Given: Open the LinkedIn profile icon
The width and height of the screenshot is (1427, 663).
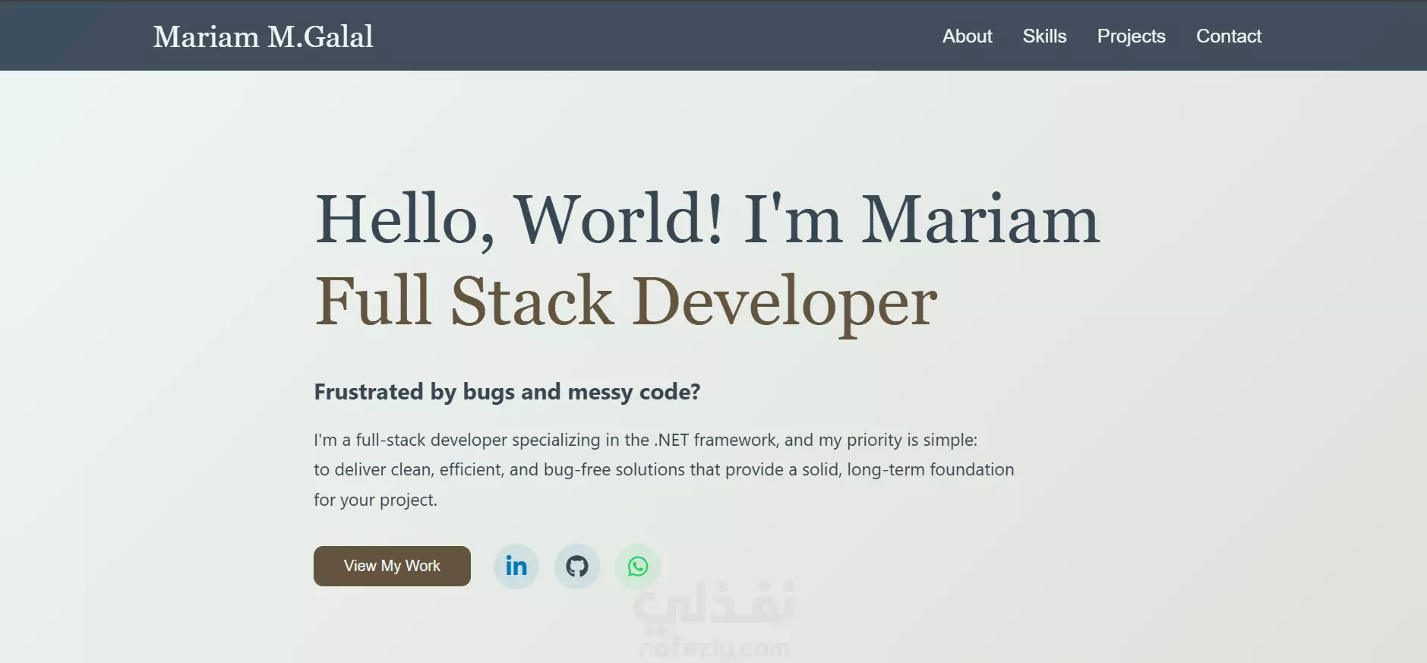Looking at the screenshot, I should pyautogui.click(x=516, y=566).
